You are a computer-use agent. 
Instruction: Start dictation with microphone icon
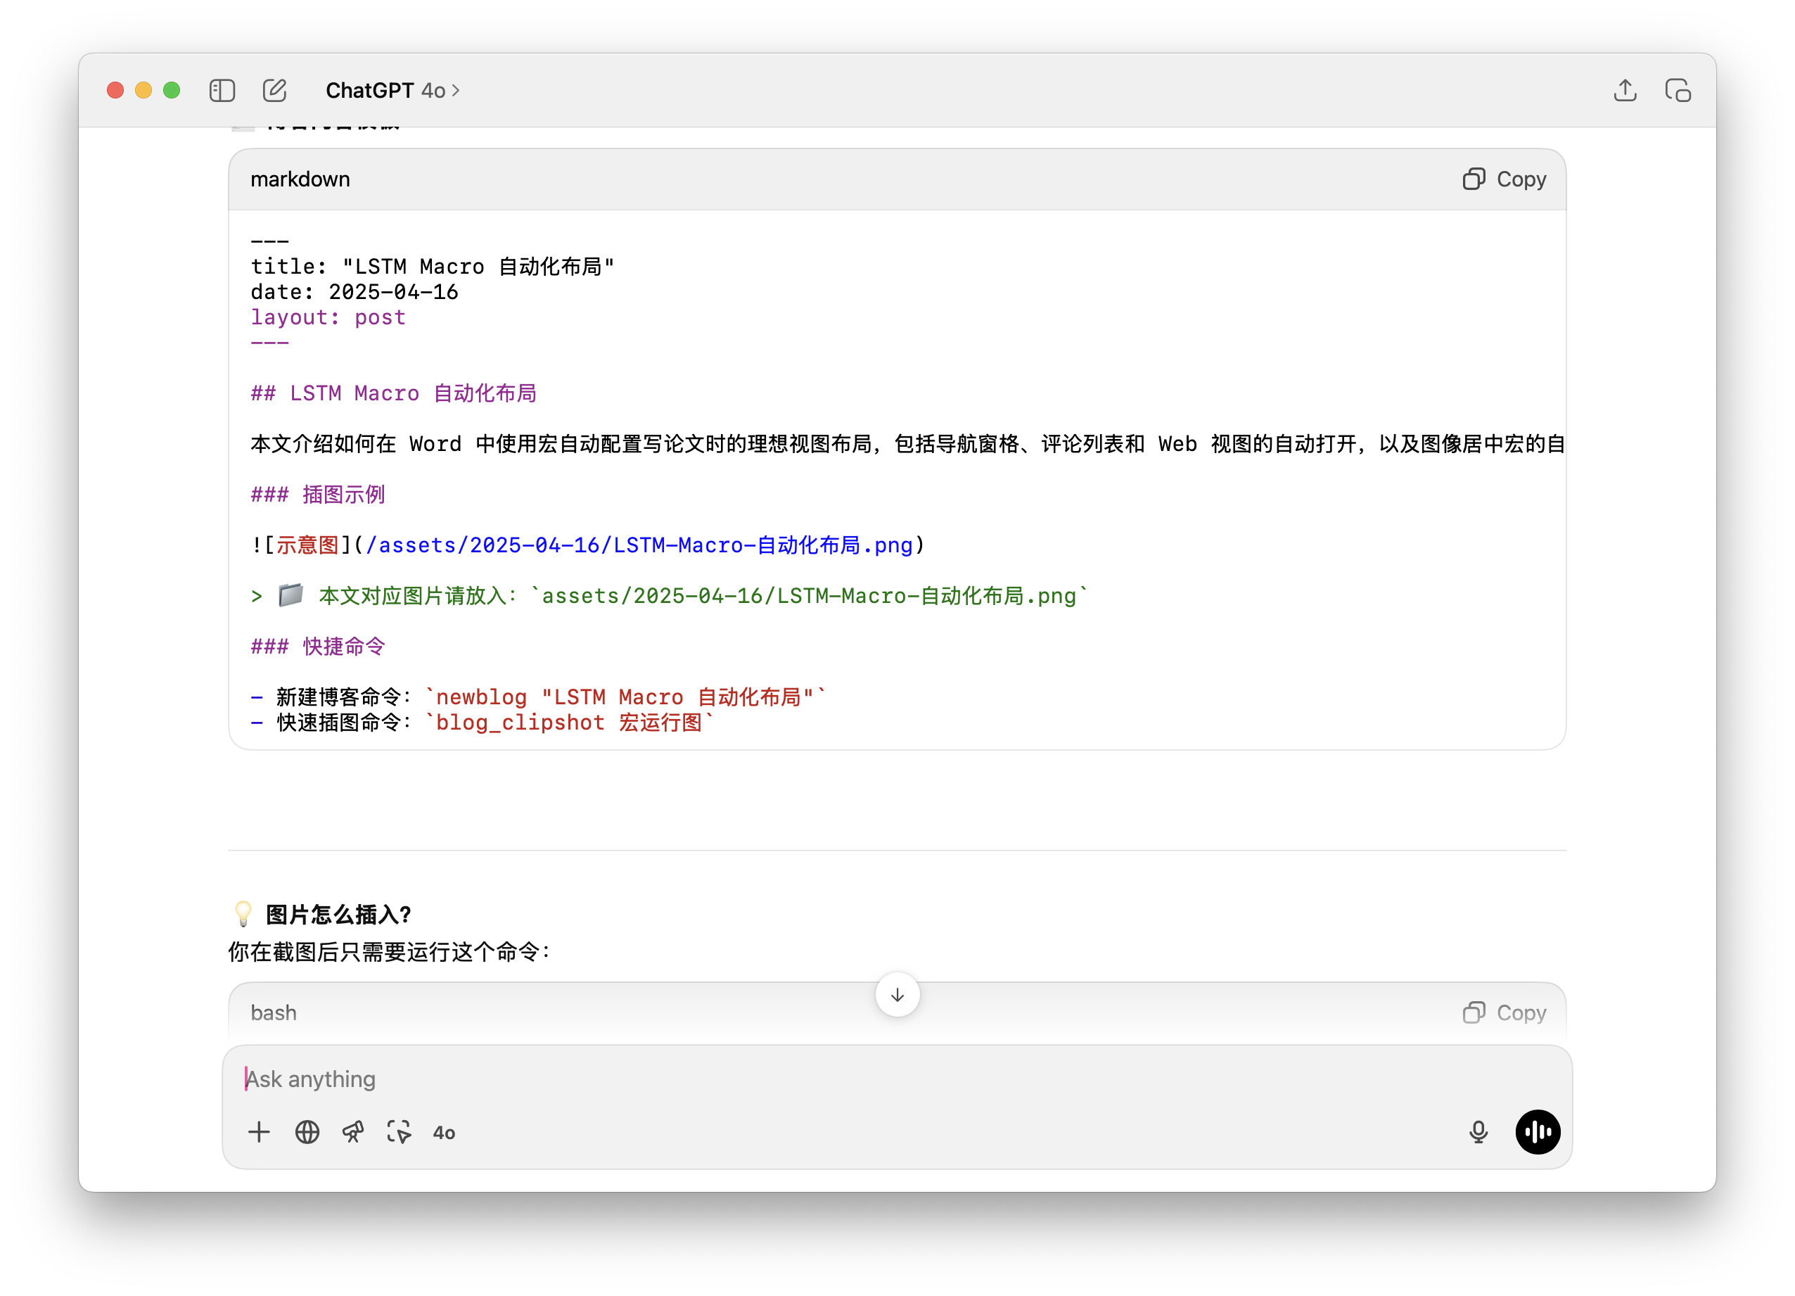tap(1478, 1132)
